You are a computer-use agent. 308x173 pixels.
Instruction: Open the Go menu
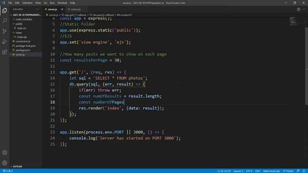point(45,3)
